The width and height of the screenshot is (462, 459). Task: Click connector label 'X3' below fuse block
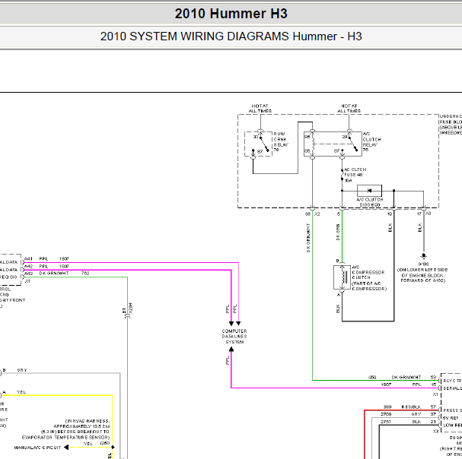(x=428, y=214)
